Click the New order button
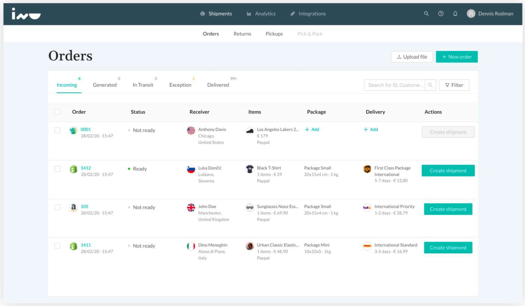The height and width of the screenshot is (306, 525). [456, 57]
